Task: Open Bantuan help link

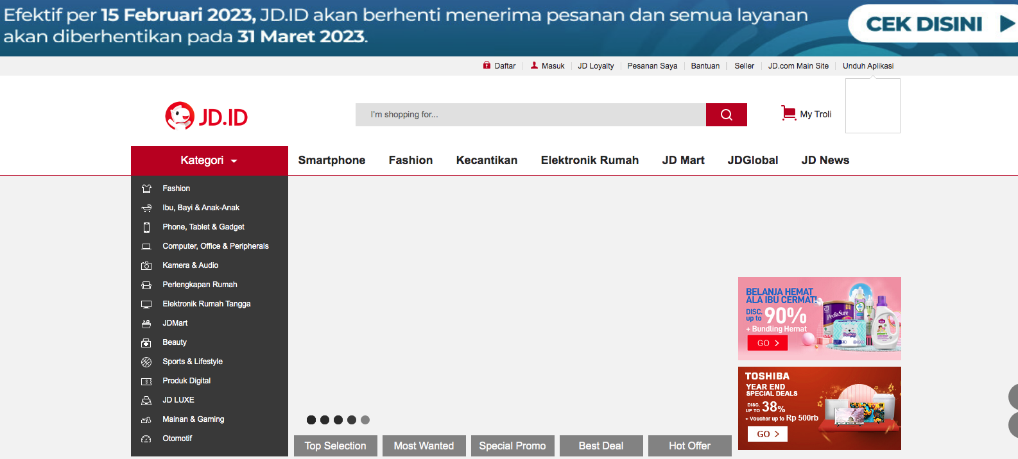Action: pos(705,66)
